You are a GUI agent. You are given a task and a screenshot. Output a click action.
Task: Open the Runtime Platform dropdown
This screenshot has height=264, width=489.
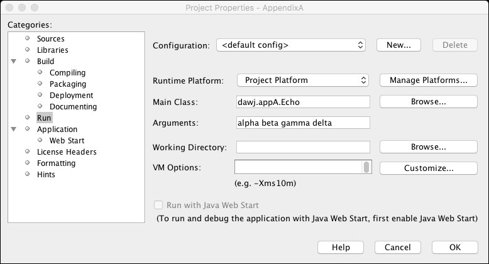coord(303,80)
